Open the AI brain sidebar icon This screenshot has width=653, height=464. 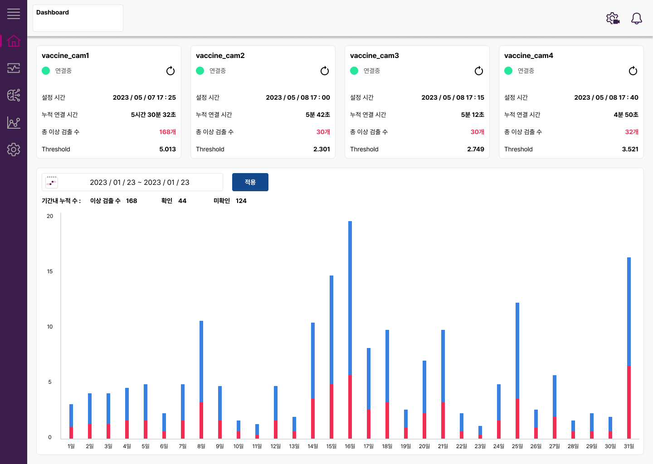click(x=14, y=95)
